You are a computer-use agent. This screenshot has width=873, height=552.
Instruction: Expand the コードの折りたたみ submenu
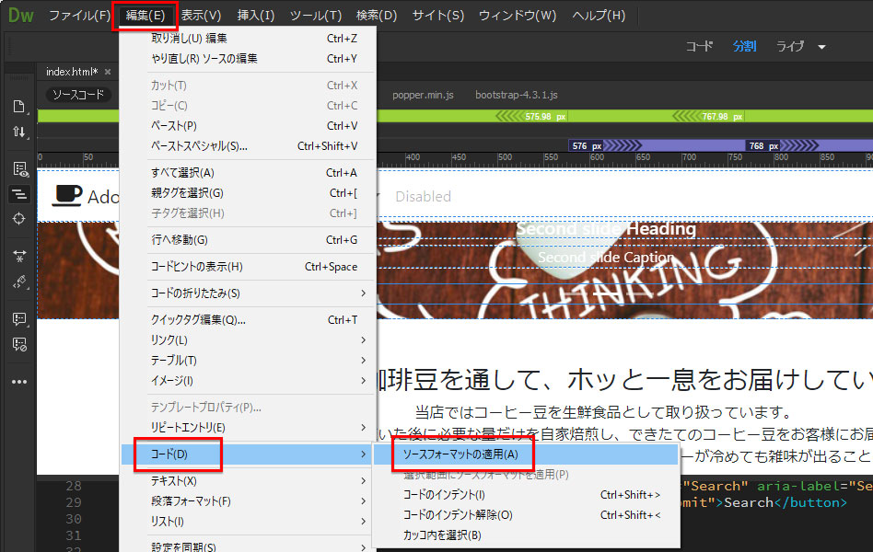tap(249, 293)
